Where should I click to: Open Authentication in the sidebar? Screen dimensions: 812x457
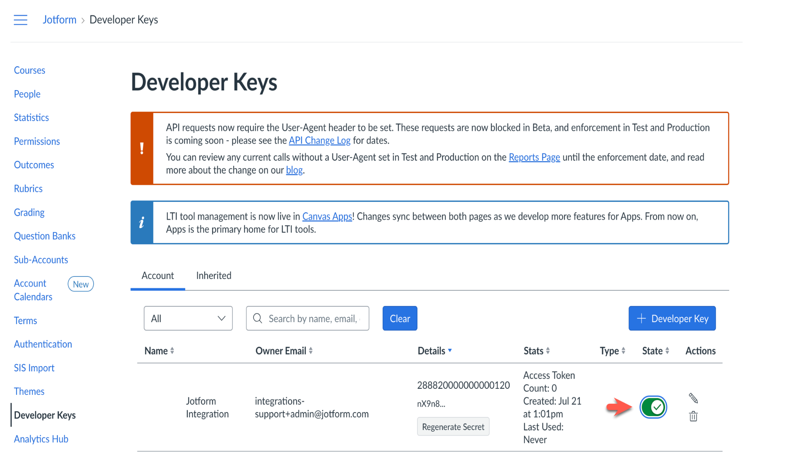pos(43,344)
